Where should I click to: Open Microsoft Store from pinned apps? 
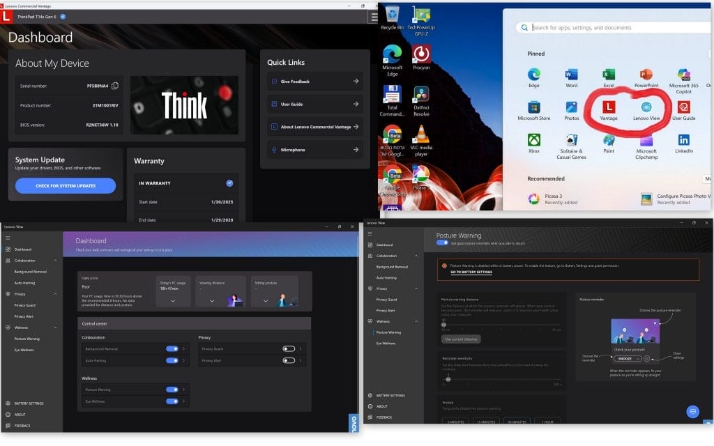pos(533,111)
